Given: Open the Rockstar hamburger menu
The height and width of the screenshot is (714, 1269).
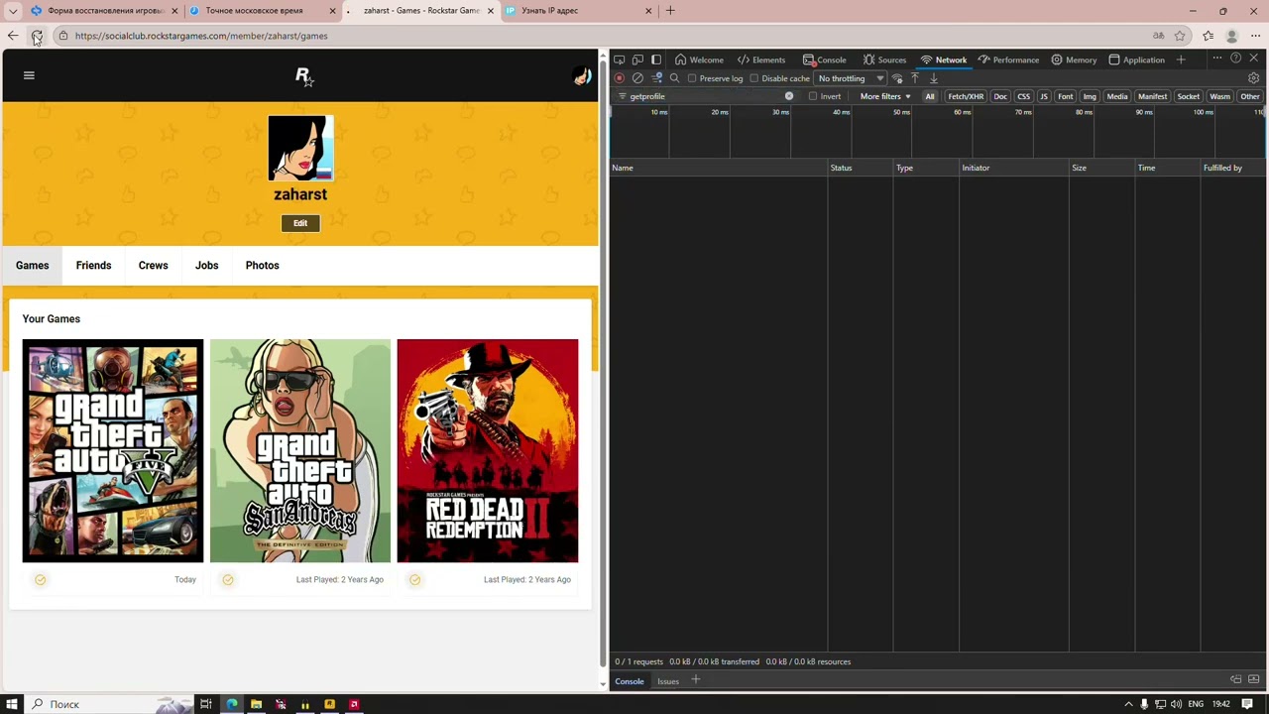Looking at the screenshot, I should tap(29, 75).
